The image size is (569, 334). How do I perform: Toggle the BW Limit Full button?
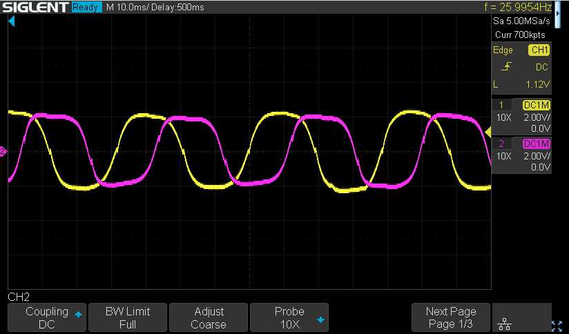pos(128,317)
